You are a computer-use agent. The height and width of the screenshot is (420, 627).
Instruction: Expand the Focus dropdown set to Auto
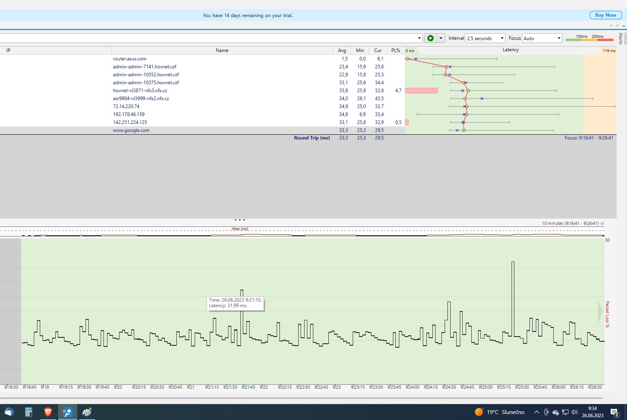(x=541, y=38)
